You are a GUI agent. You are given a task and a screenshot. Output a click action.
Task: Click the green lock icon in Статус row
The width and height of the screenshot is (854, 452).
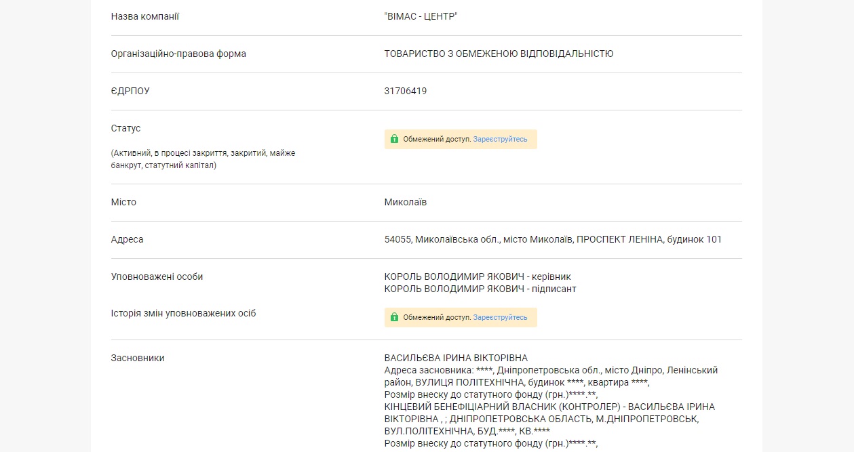[x=394, y=140]
